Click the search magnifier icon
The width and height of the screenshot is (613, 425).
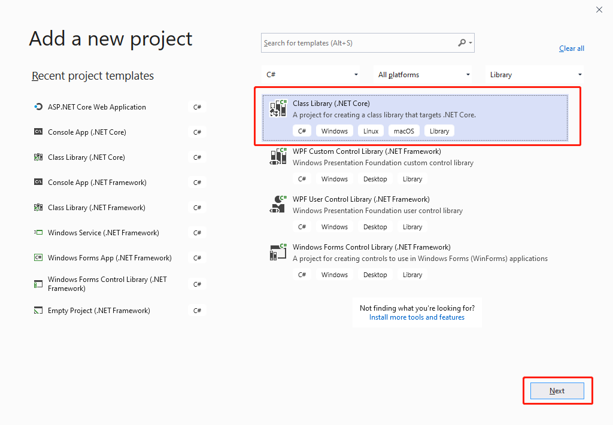click(462, 42)
